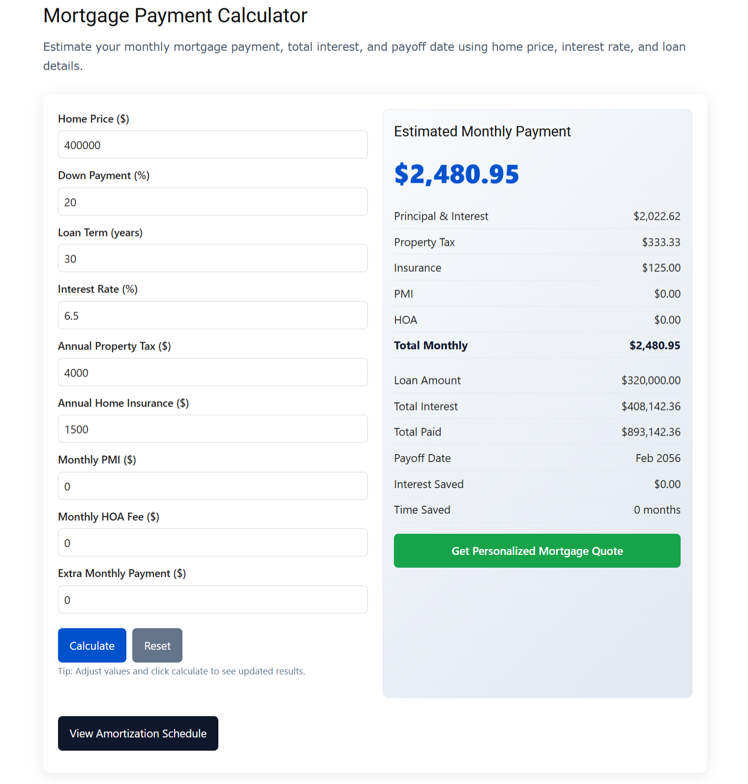Viewport: 748px width, 784px height.
Task: Click the Loan Term years field
Action: point(212,258)
